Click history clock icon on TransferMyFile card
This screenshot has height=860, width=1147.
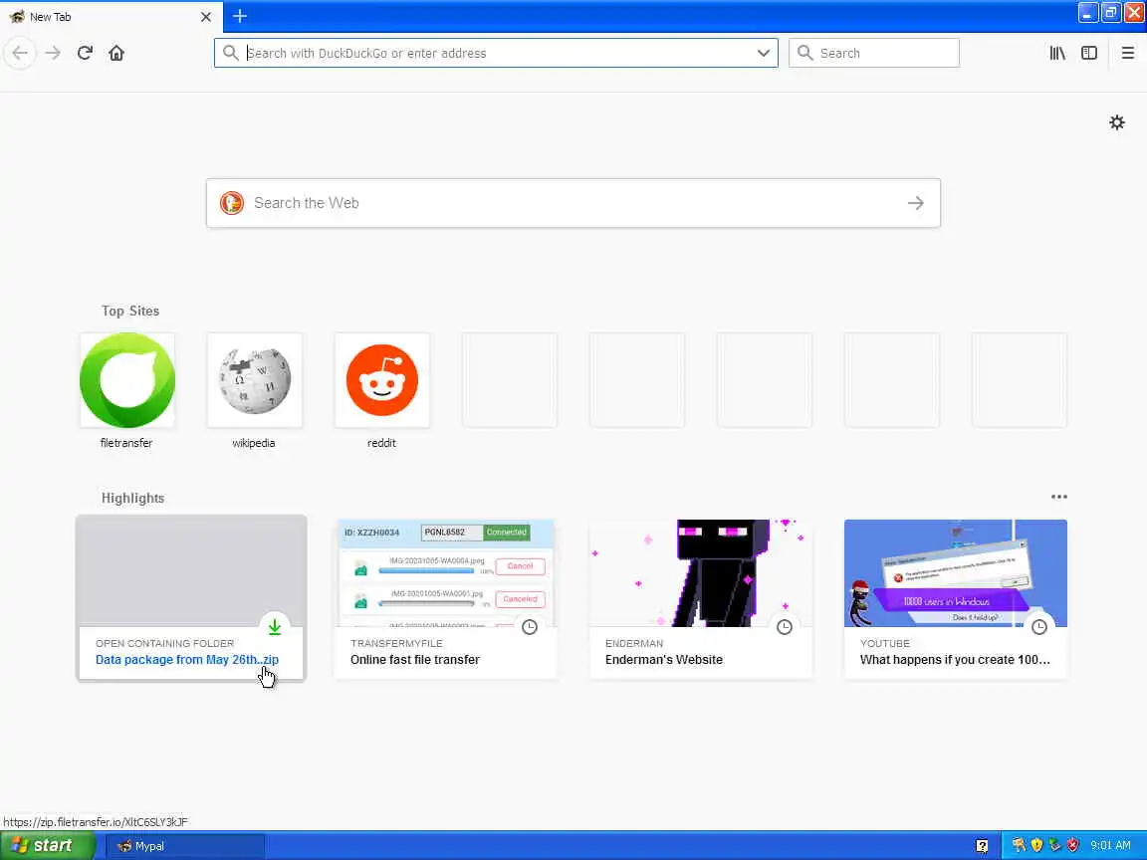(530, 627)
